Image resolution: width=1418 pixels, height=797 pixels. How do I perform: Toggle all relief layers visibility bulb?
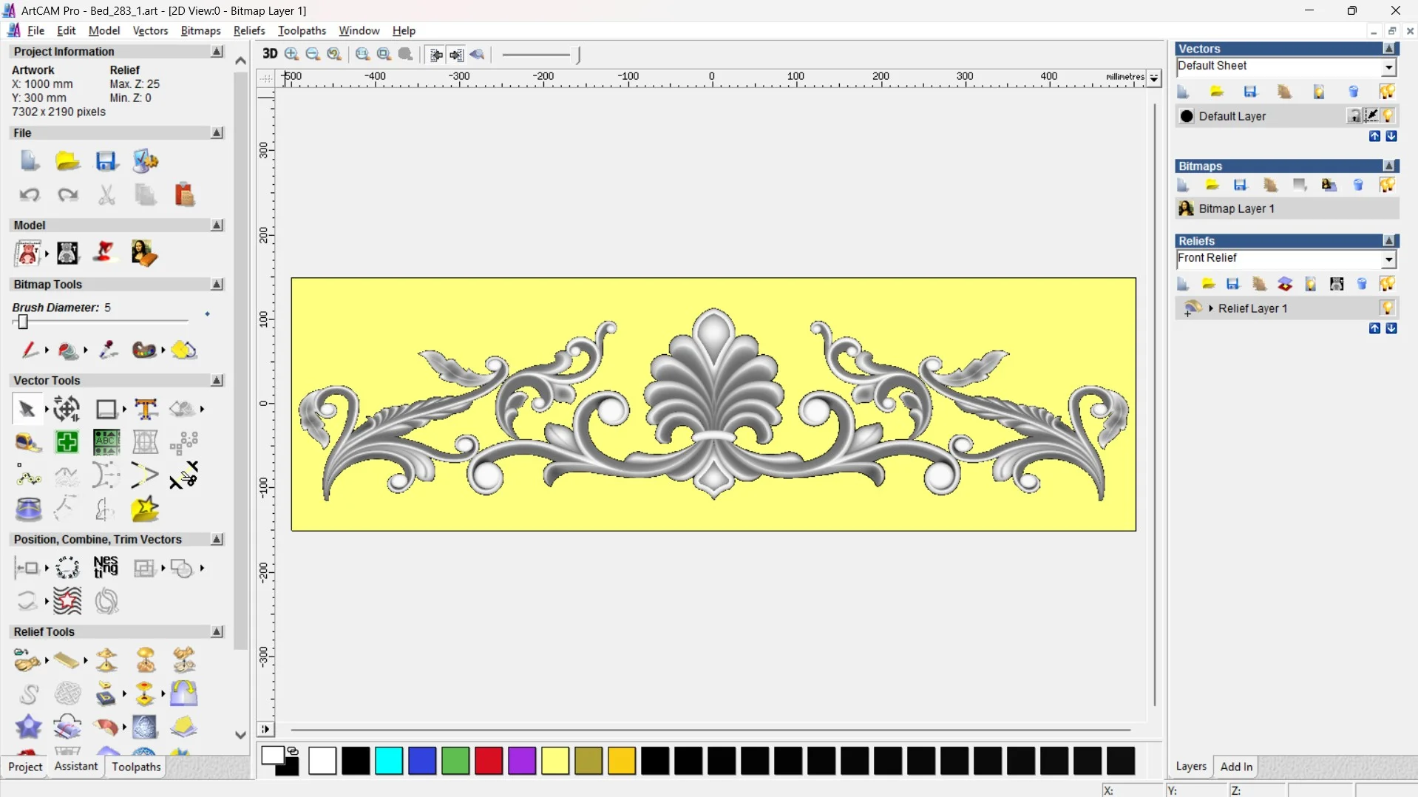1387,284
